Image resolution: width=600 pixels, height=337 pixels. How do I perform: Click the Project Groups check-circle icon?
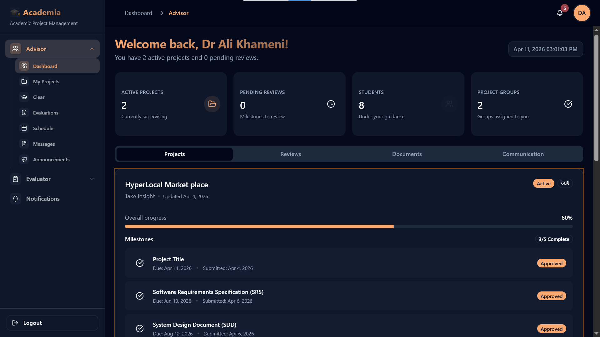pyautogui.click(x=568, y=104)
